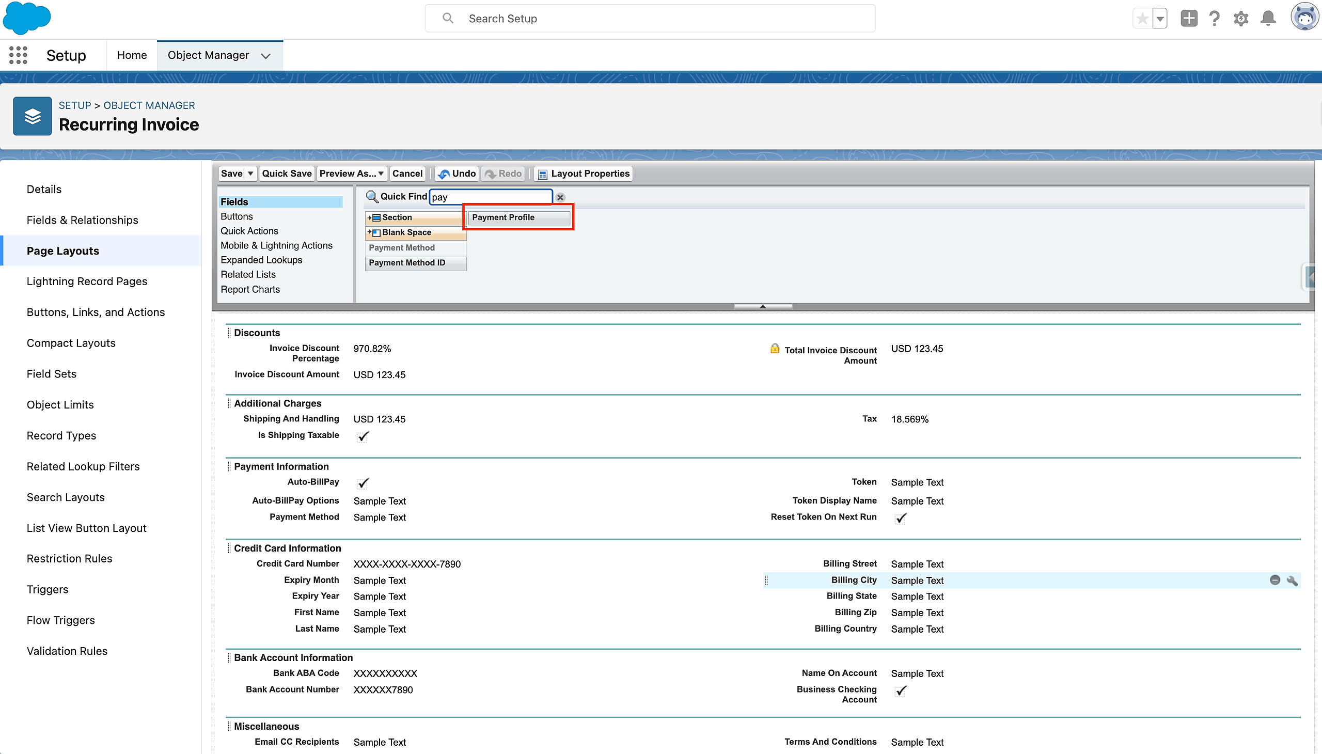Remove the Billing City field from layout

click(1275, 580)
